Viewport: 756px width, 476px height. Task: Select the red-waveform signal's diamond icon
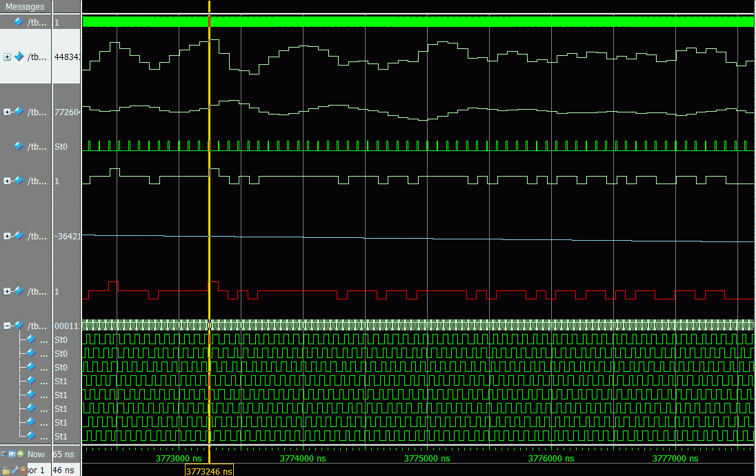point(19,291)
